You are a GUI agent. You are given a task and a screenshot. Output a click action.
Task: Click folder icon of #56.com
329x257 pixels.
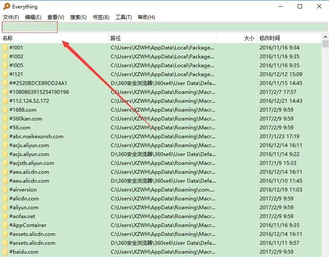coord(5,128)
